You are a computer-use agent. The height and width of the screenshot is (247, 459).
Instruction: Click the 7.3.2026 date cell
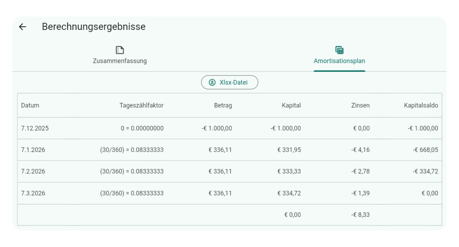pyautogui.click(x=33, y=193)
